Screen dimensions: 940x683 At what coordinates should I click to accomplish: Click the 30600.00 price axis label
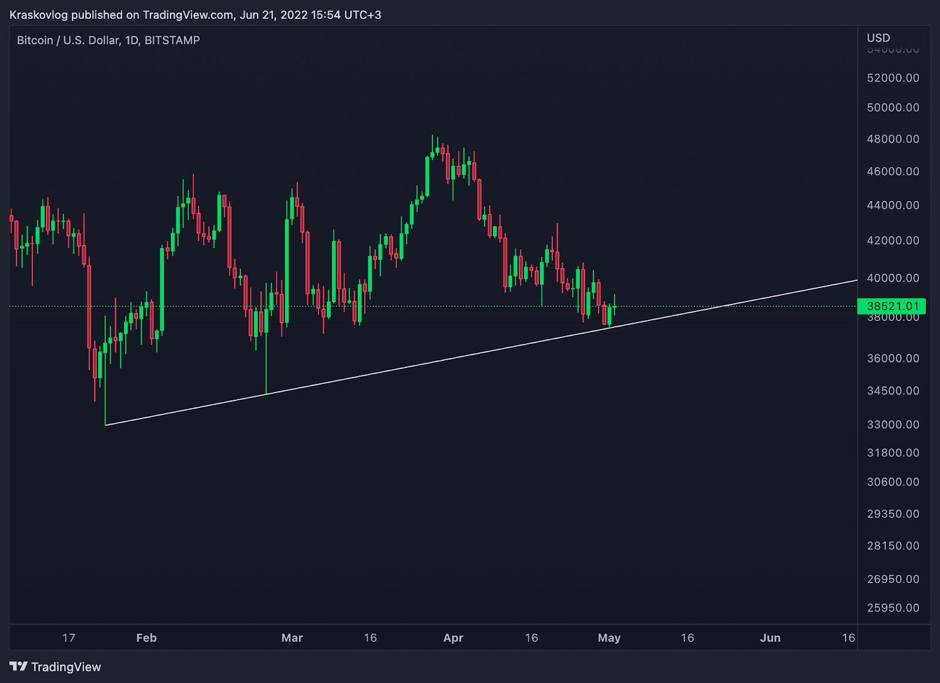893,481
